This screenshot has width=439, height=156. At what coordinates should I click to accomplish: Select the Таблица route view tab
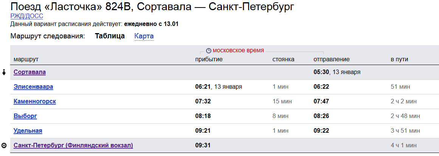(110, 36)
